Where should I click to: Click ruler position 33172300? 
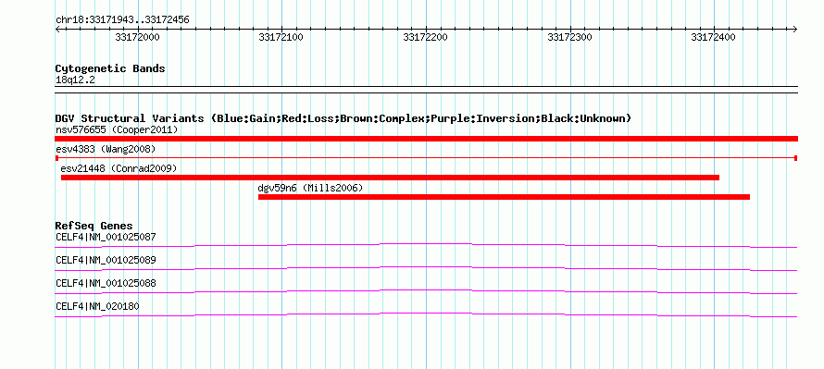(569, 38)
